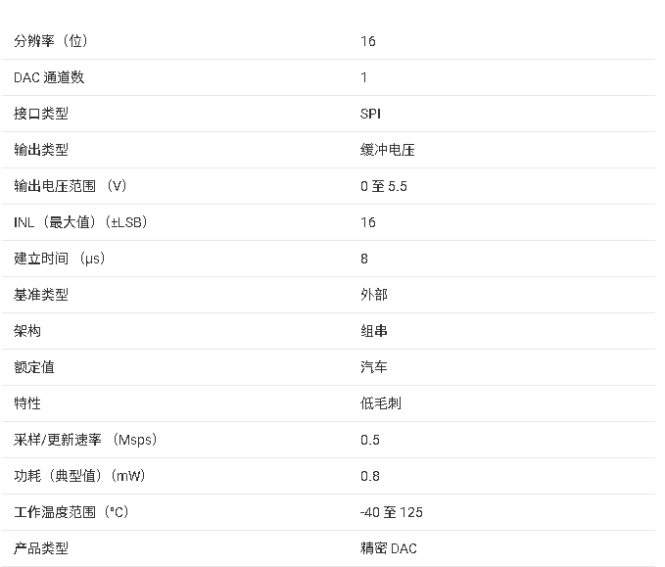Click the 特性 row label
Screen dimensions: 665x567
pyautogui.click(x=27, y=403)
